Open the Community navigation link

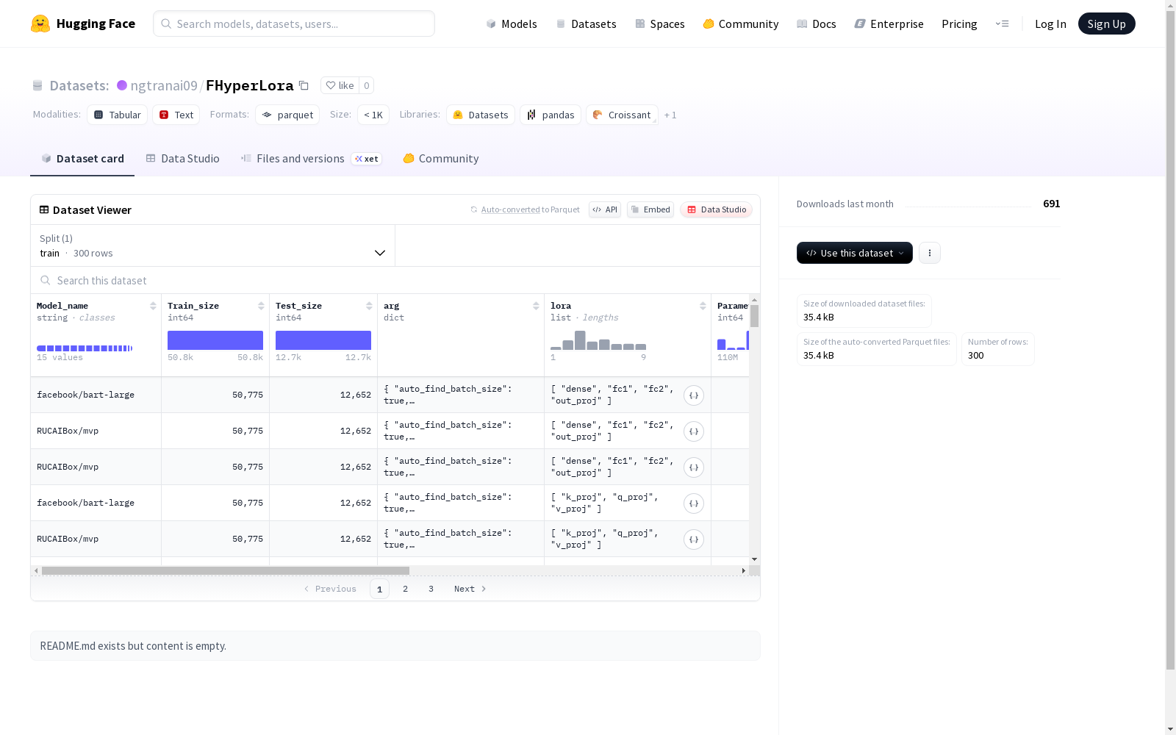[741, 24]
